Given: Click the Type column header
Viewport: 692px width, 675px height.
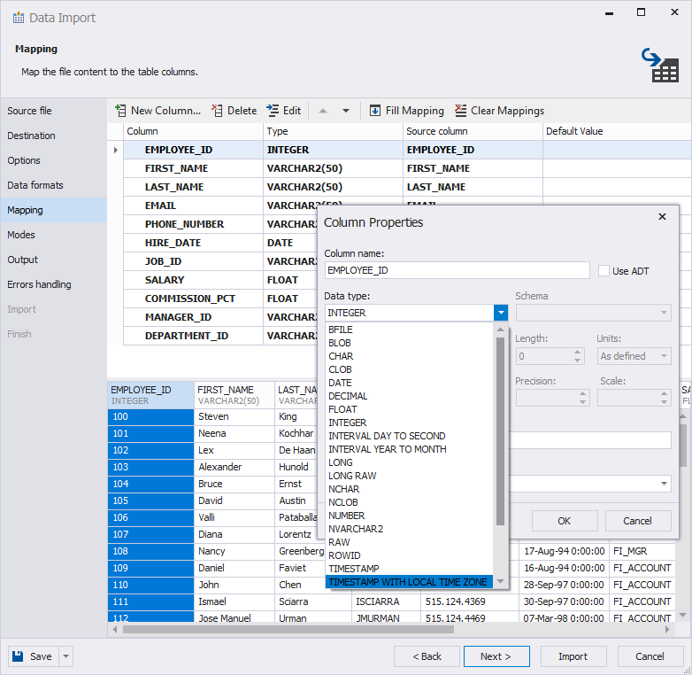Looking at the screenshot, I should click(x=334, y=131).
